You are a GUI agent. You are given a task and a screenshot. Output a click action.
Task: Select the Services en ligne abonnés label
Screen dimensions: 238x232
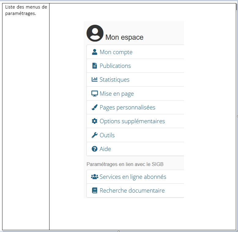click(133, 177)
